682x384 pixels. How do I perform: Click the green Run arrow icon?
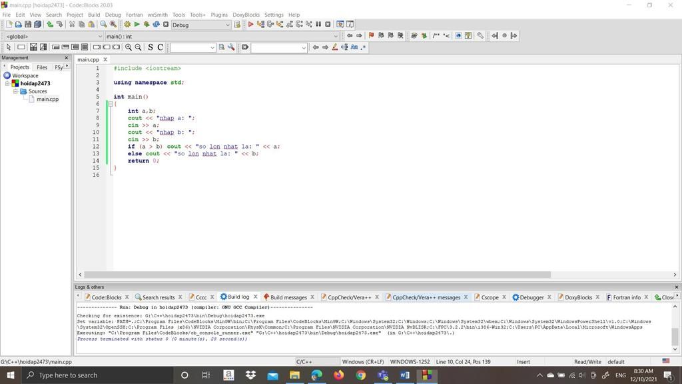click(x=137, y=25)
